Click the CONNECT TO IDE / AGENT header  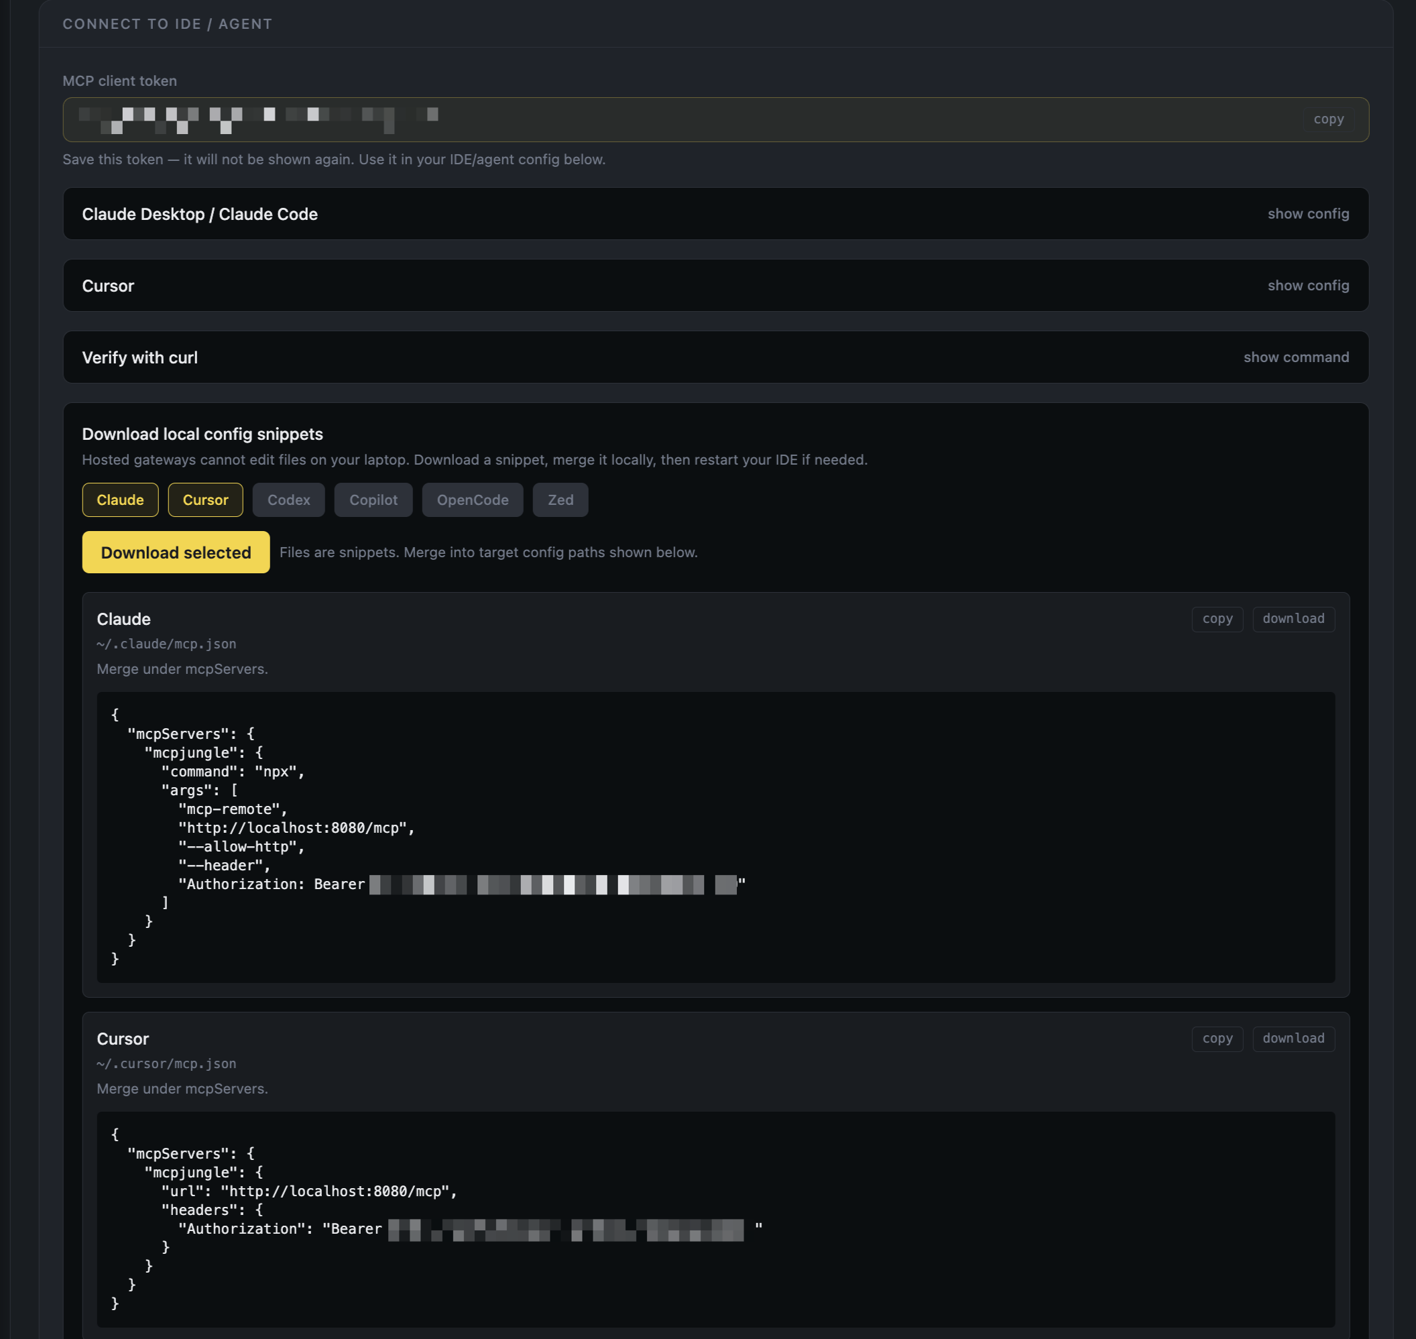click(x=168, y=23)
